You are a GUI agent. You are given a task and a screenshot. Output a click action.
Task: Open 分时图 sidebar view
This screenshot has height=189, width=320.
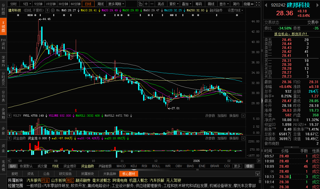click(x=3, y=9)
